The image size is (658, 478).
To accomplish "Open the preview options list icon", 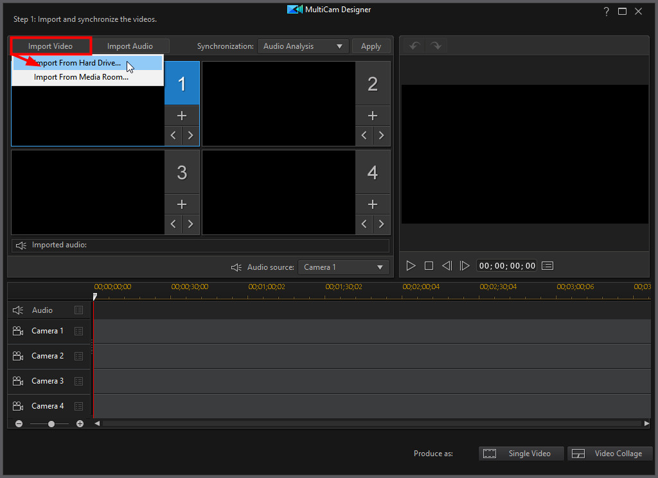I will [x=547, y=266].
